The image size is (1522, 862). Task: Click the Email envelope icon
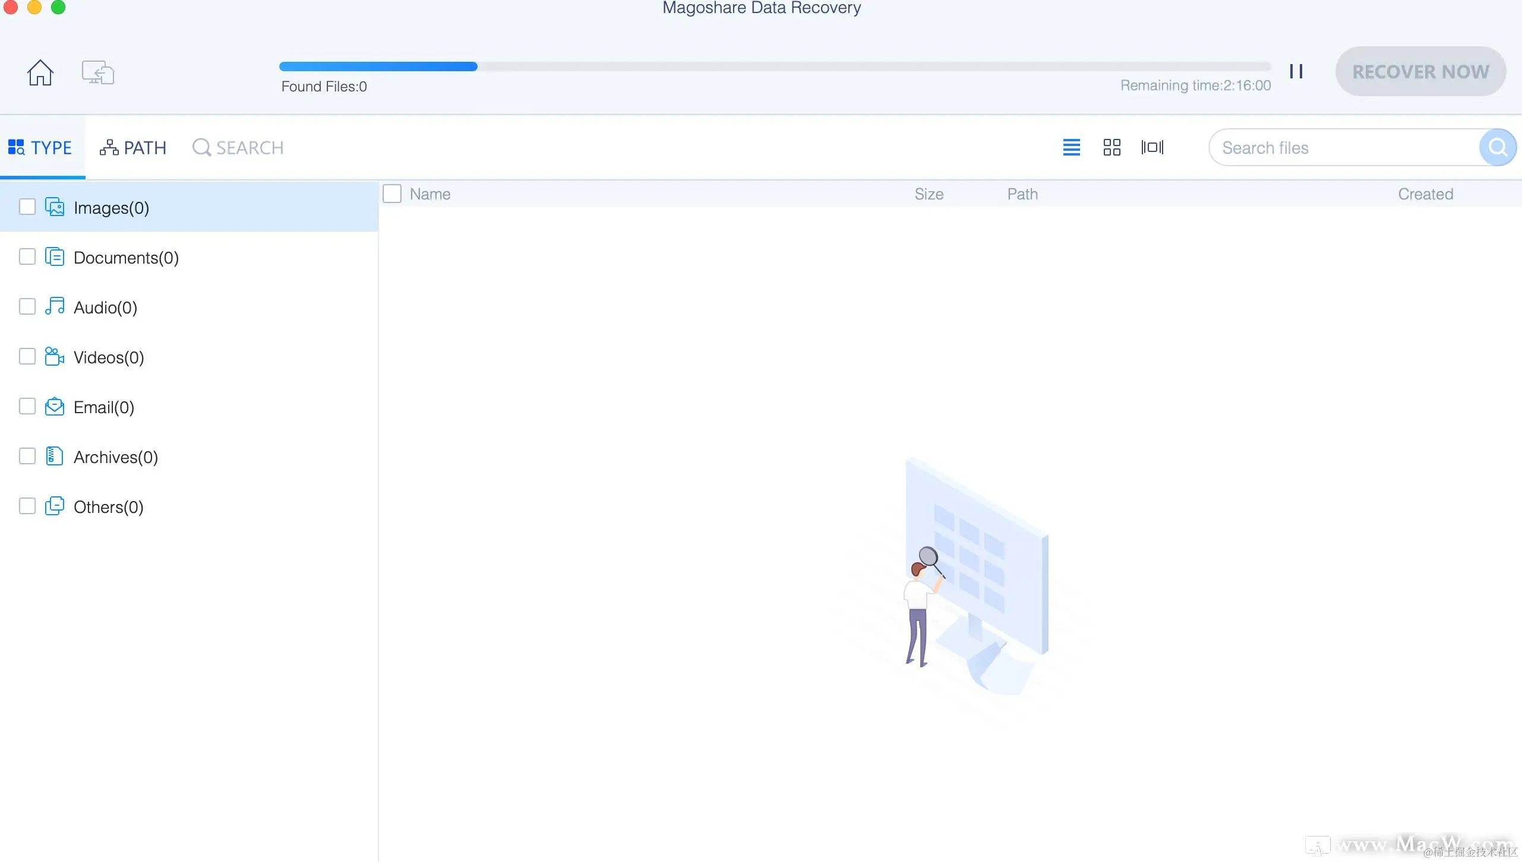(x=55, y=406)
